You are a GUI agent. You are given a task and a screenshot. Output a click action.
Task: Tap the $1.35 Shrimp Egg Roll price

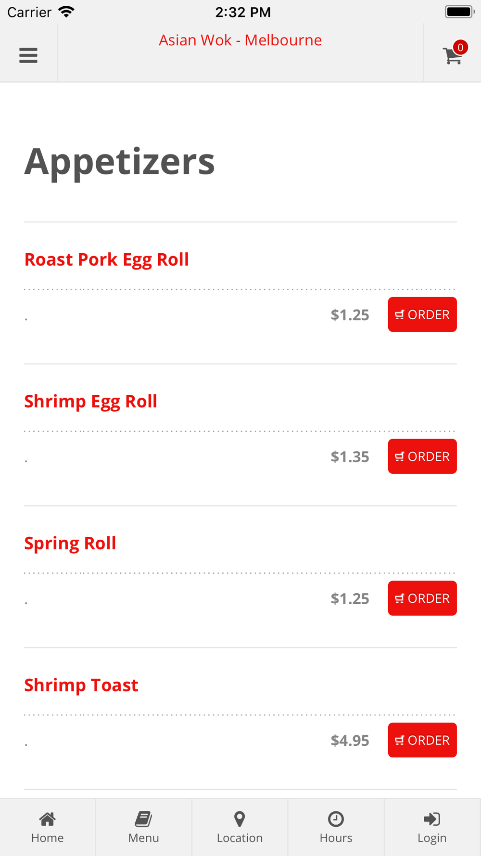(x=350, y=457)
